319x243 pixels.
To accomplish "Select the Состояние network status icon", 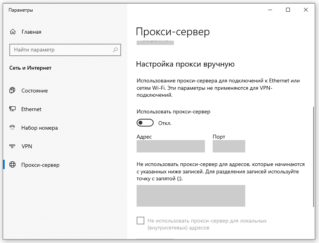I will click(x=12, y=91).
